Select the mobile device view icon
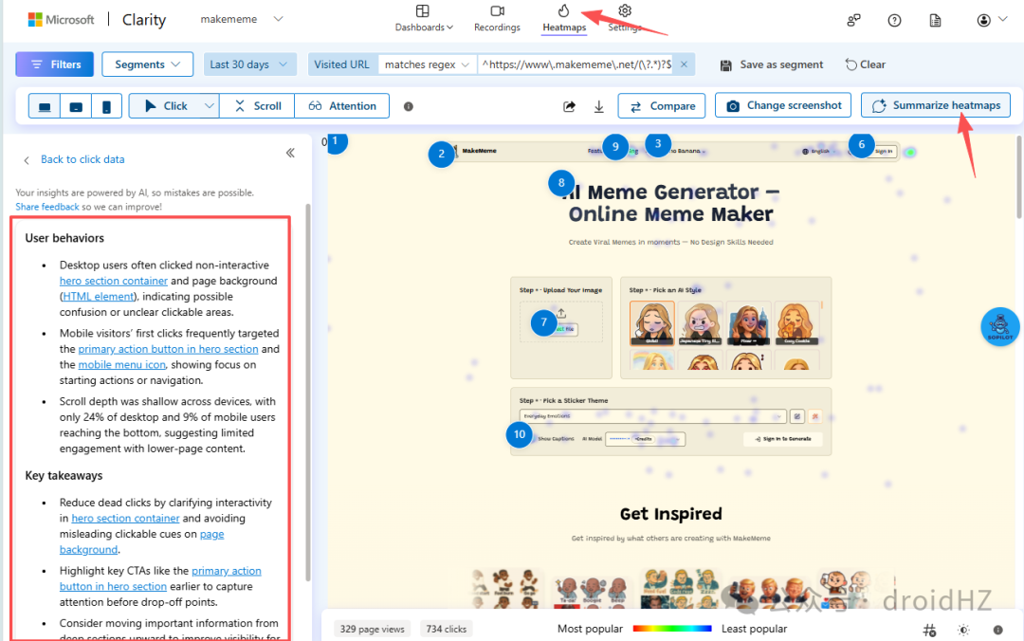Viewport: 1024px width, 641px height. tap(106, 106)
